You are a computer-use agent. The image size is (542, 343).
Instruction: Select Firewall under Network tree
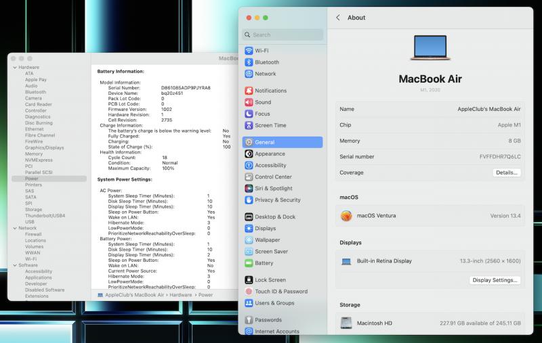point(33,234)
